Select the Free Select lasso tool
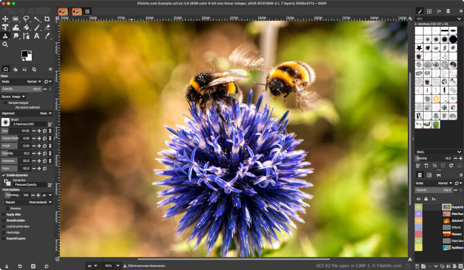The image size is (464, 270). (26, 19)
